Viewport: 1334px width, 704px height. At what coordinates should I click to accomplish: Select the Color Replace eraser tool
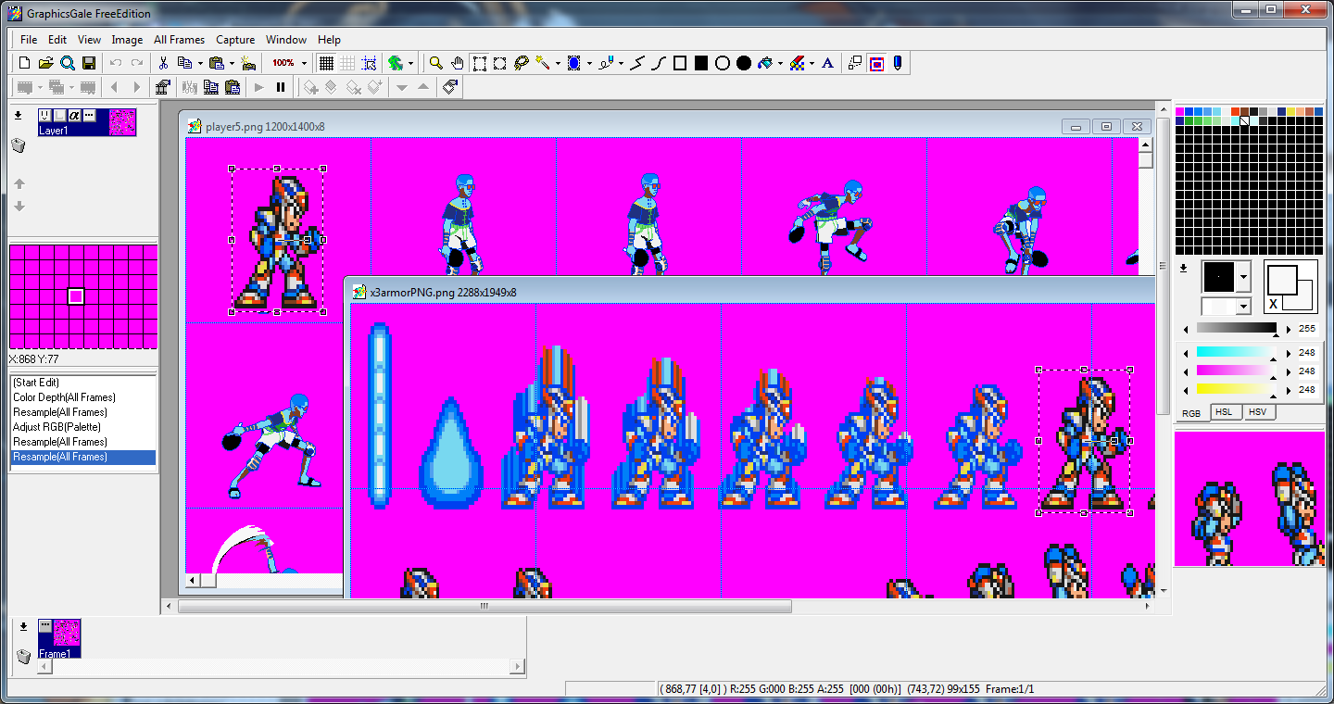coord(797,63)
